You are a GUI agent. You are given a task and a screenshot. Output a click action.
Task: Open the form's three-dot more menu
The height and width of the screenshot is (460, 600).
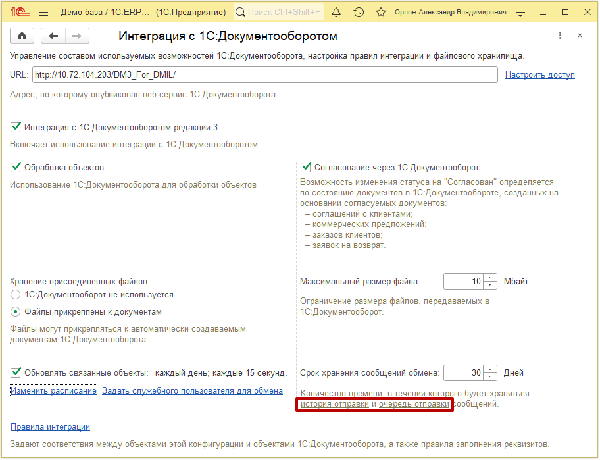tap(561, 36)
